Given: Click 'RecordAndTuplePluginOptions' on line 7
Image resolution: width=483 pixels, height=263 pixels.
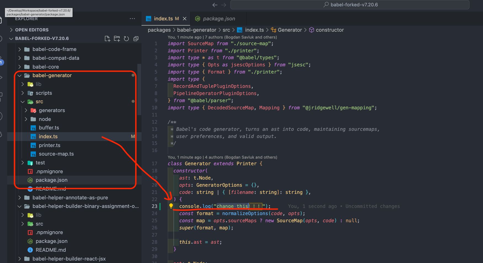Looking at the screenshot, I should pos(212,86).
